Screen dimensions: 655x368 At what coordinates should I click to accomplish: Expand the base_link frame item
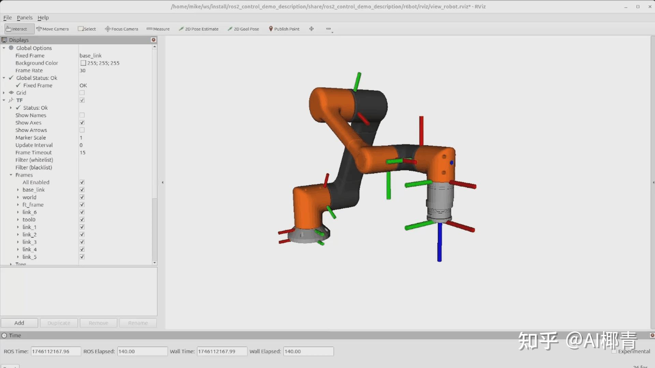click(18, 190)
